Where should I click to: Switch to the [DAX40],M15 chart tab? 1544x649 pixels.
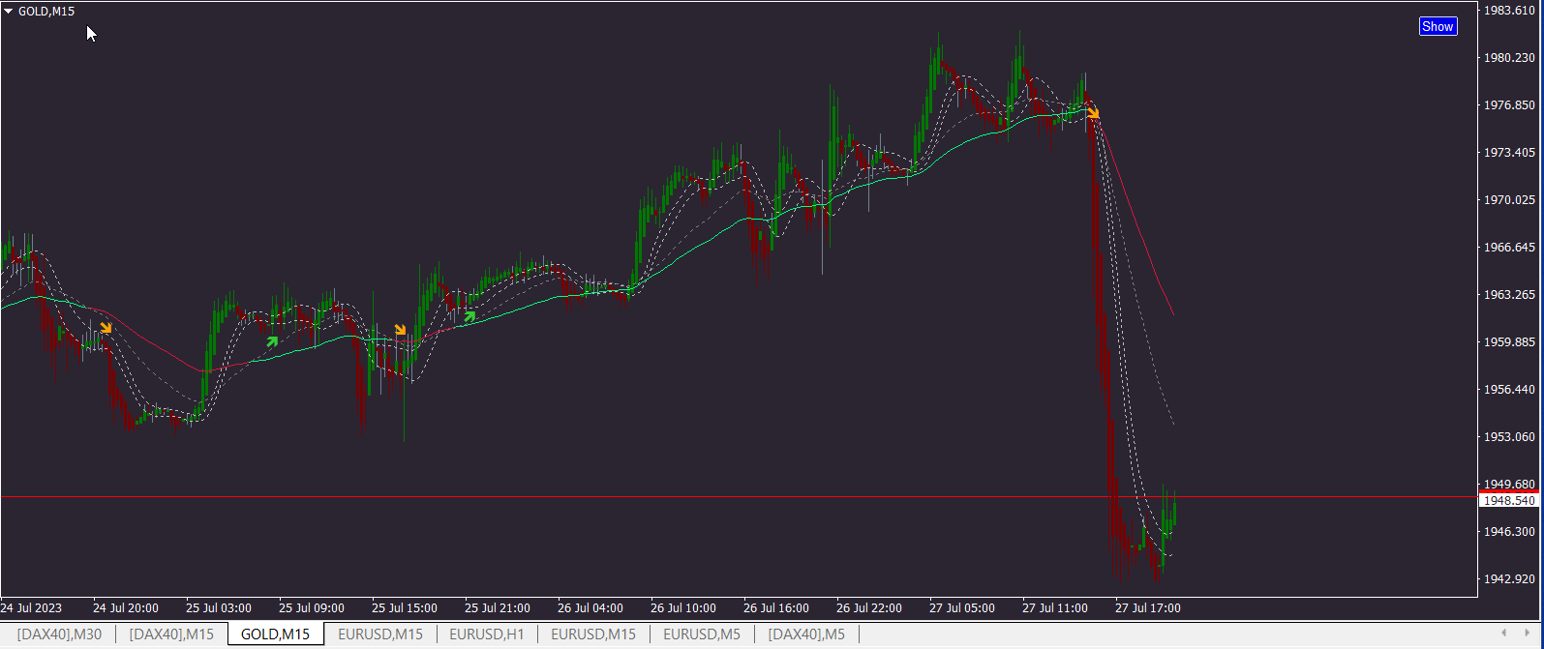[x=171, y=634]
